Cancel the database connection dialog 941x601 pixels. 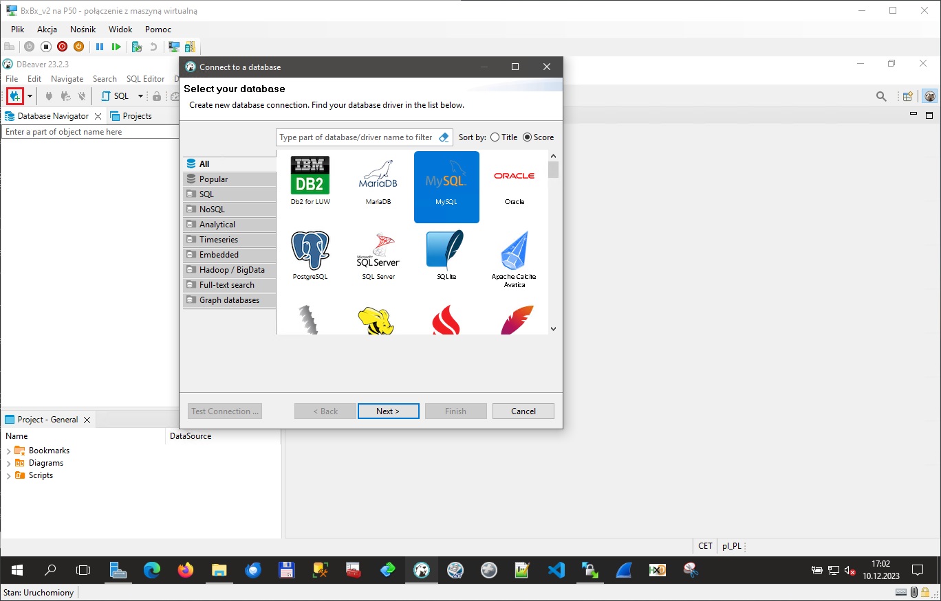[x=523, y=411]
